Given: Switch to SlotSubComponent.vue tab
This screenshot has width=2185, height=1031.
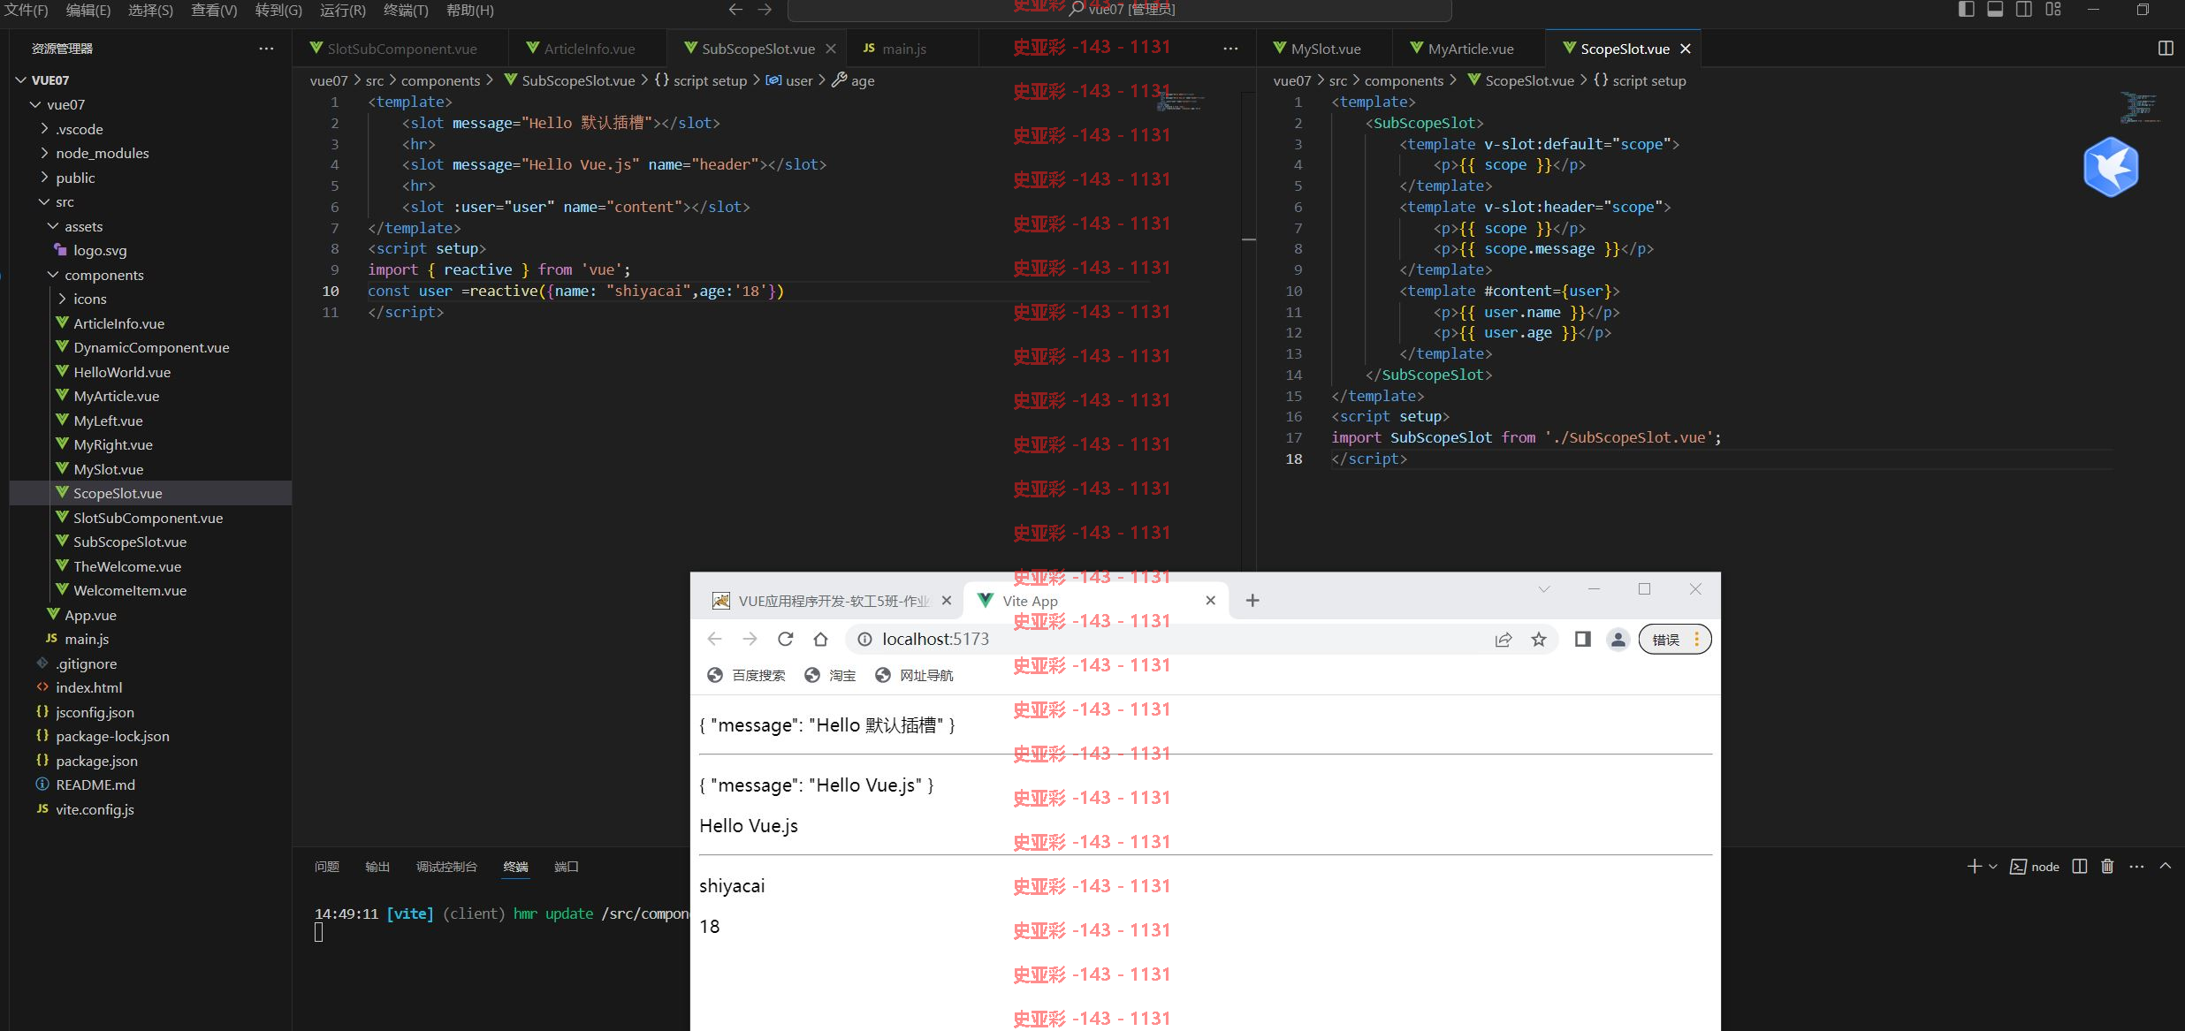Looking at the screenshot, I should point(401,49).
